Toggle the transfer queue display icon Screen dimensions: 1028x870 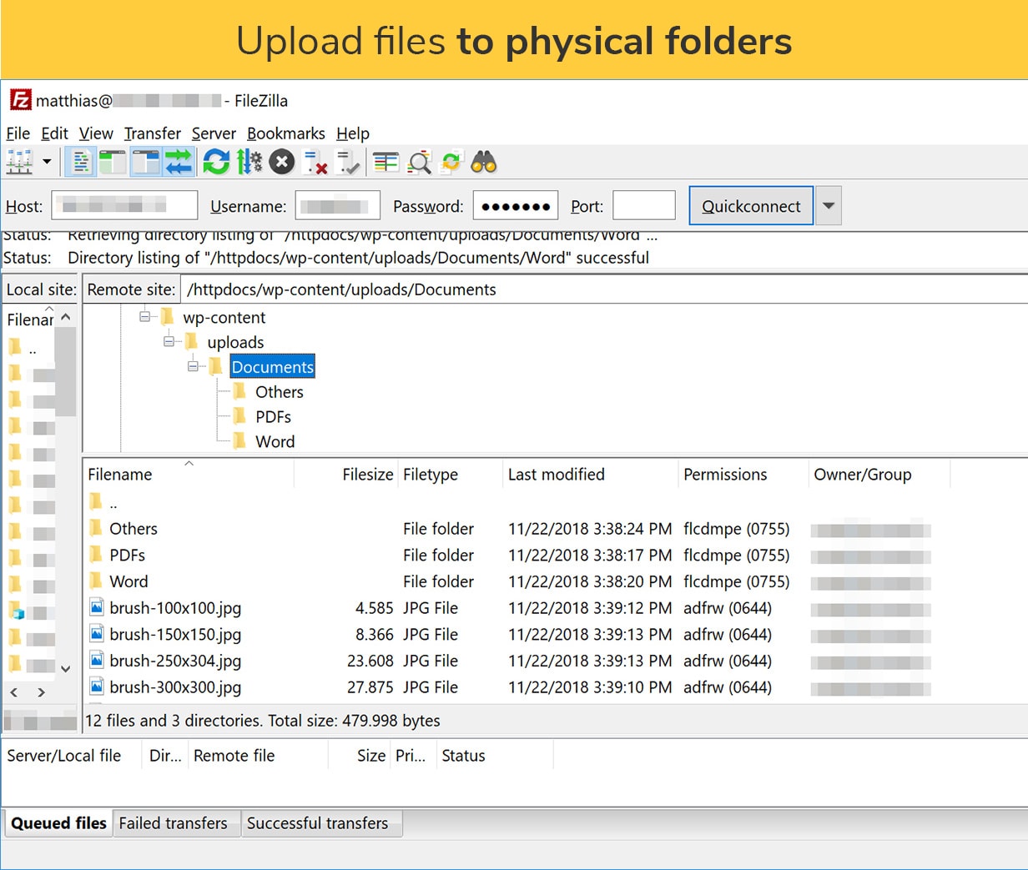click(x=179, y=162)
